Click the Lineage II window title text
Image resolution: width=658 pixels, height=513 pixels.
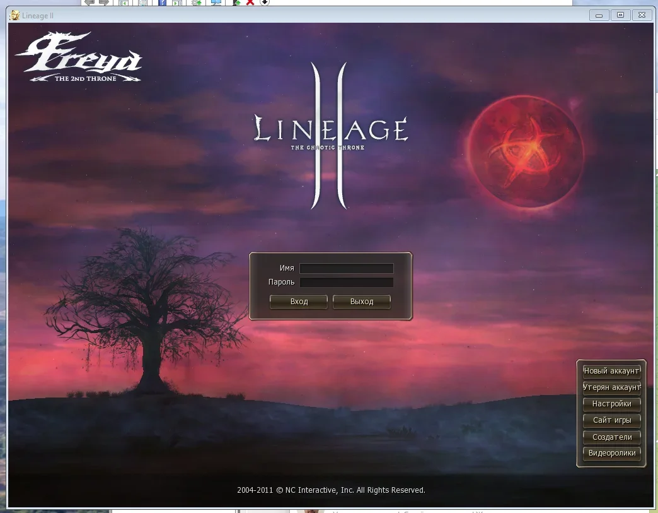(x=38, y=16)
